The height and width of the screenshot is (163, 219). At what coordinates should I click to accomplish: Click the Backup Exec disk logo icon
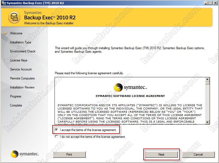click(x=14, y=17)
